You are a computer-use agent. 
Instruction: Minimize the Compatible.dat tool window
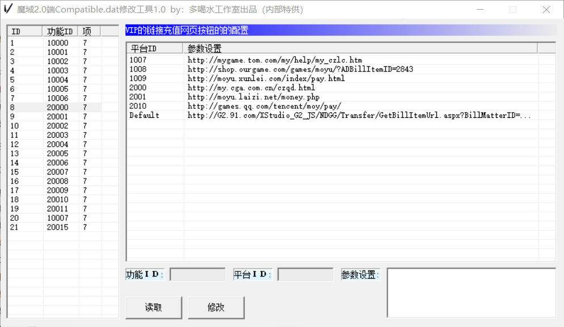tap(480, 10)
